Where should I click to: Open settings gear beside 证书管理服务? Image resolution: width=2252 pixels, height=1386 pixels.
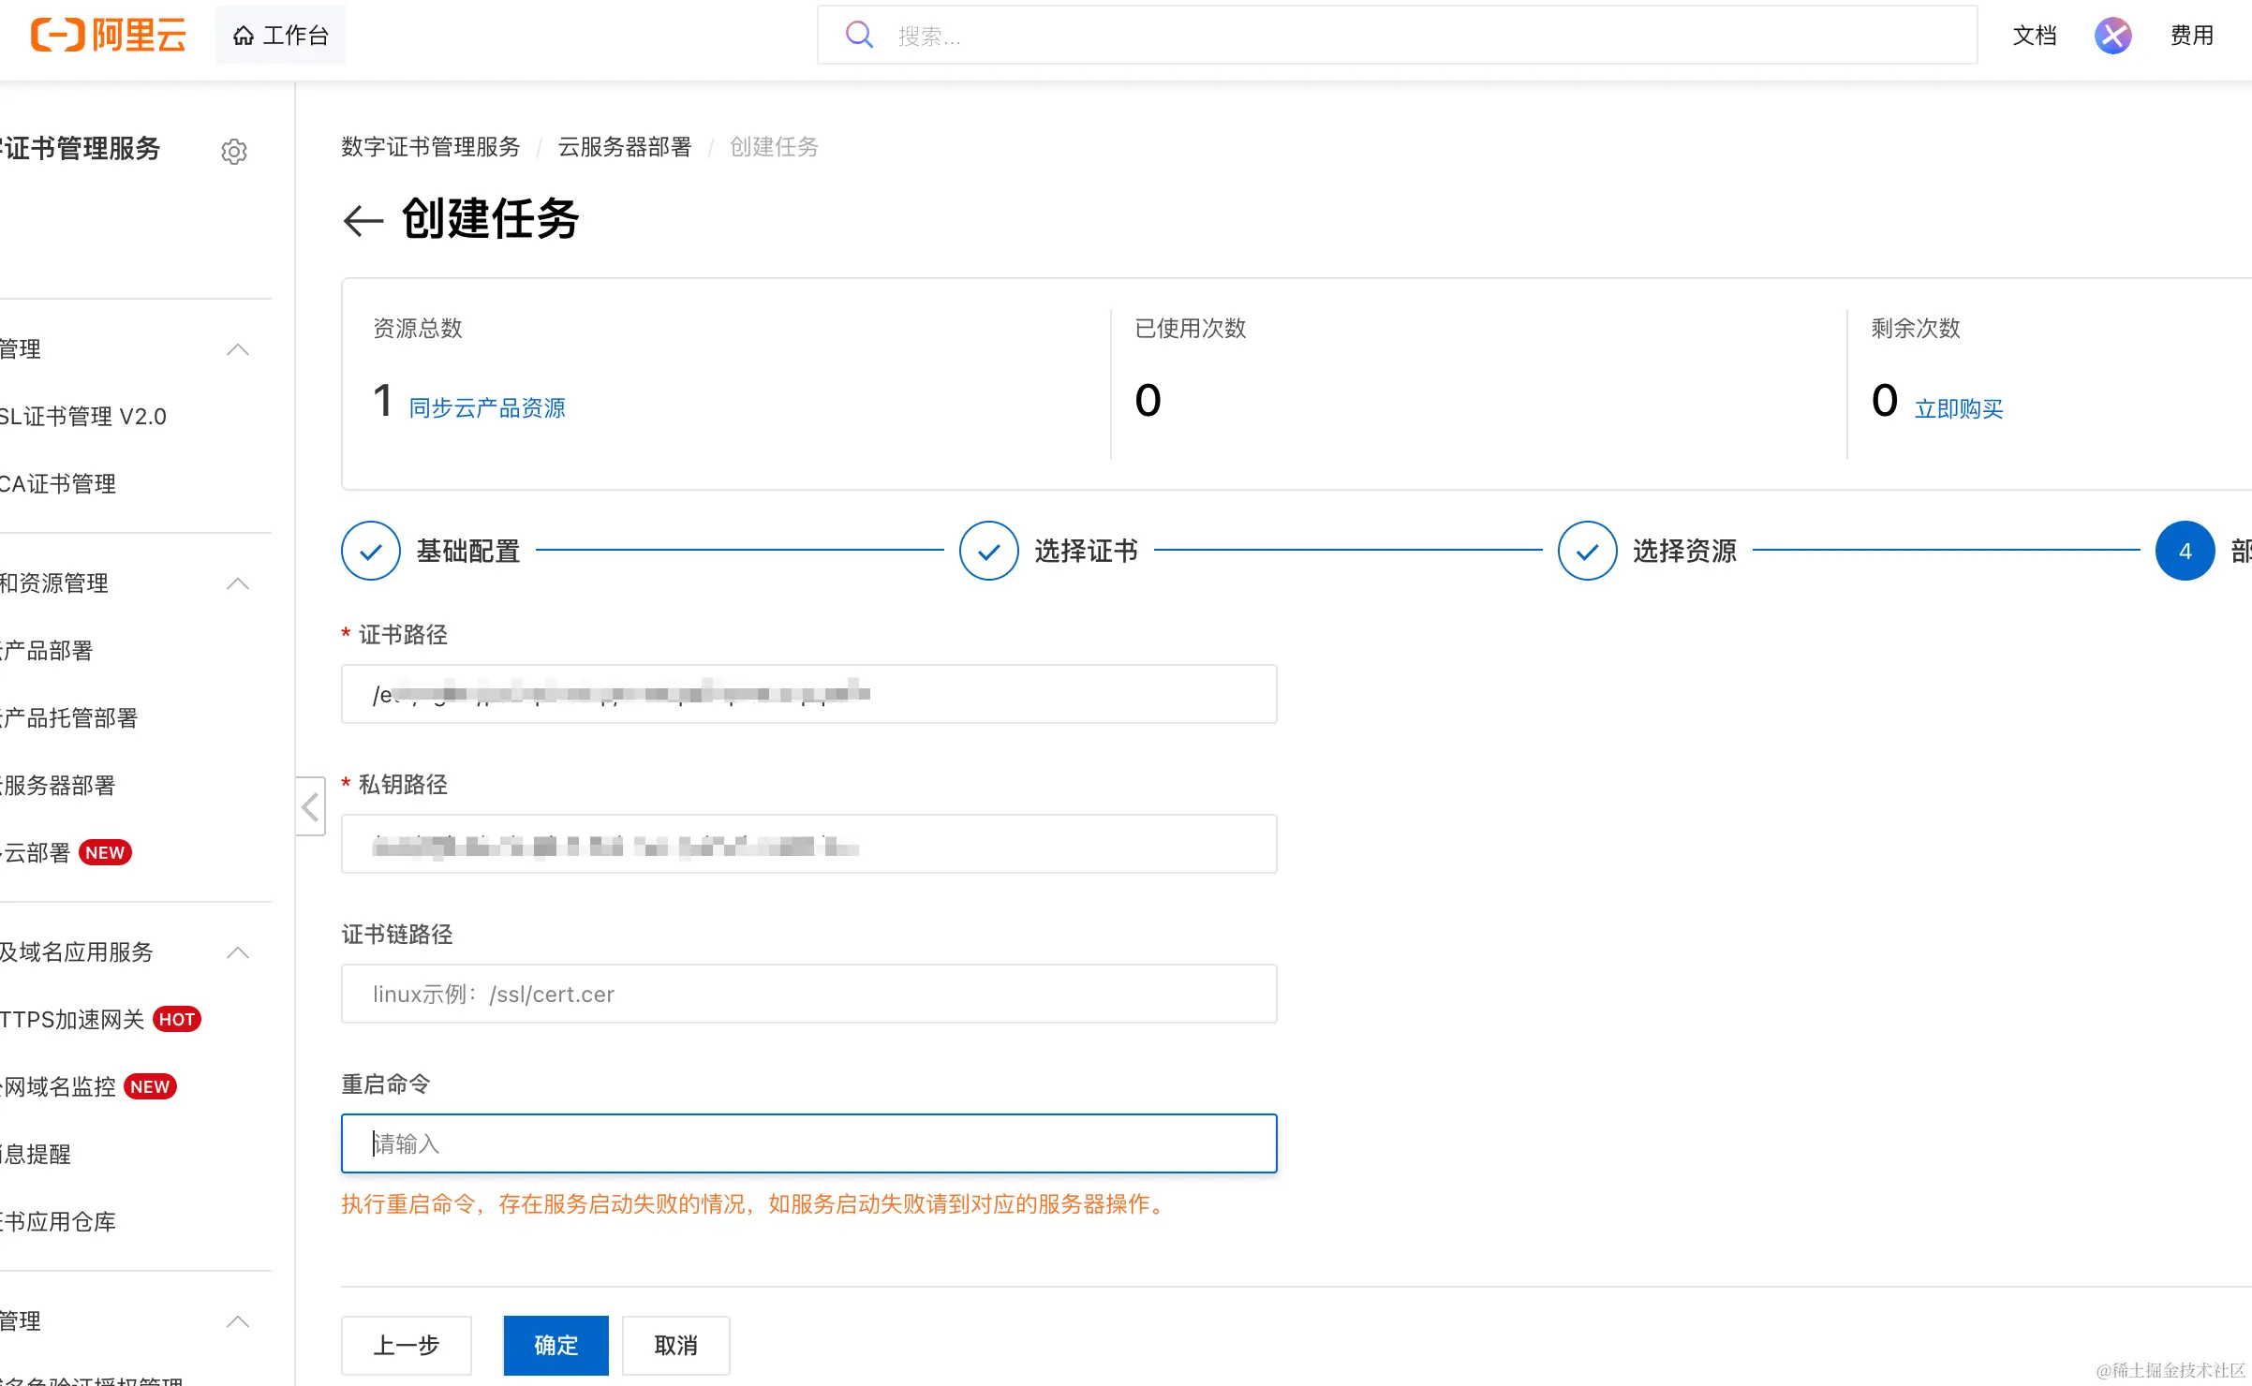point(234,151)
